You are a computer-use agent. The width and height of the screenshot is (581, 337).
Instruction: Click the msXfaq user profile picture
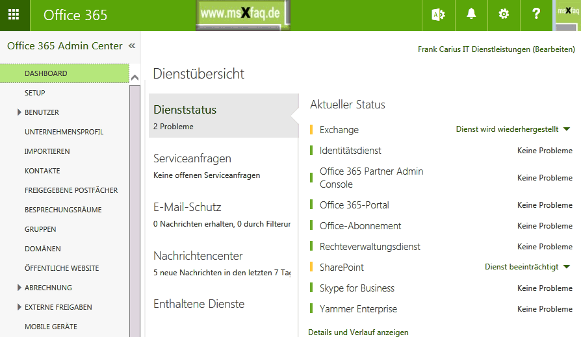[567, 15]
